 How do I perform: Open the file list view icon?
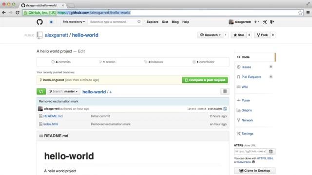(x=225, y=91)
